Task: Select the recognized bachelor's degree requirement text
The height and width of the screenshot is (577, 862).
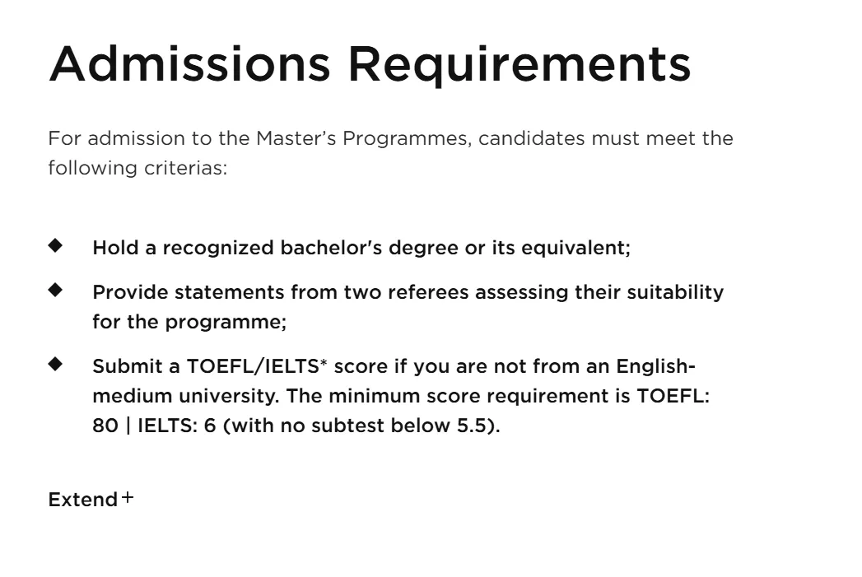Action: 361,248
